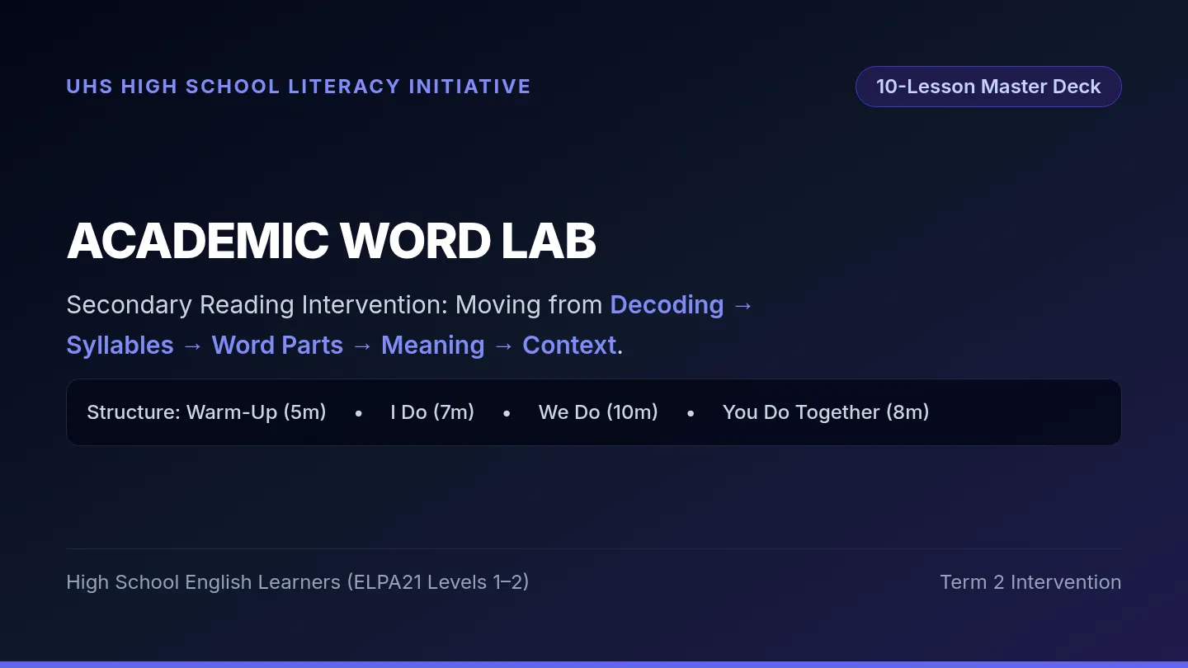Click the highlighted word "Context"
The image size is (1188, 668).
(569, 346)
